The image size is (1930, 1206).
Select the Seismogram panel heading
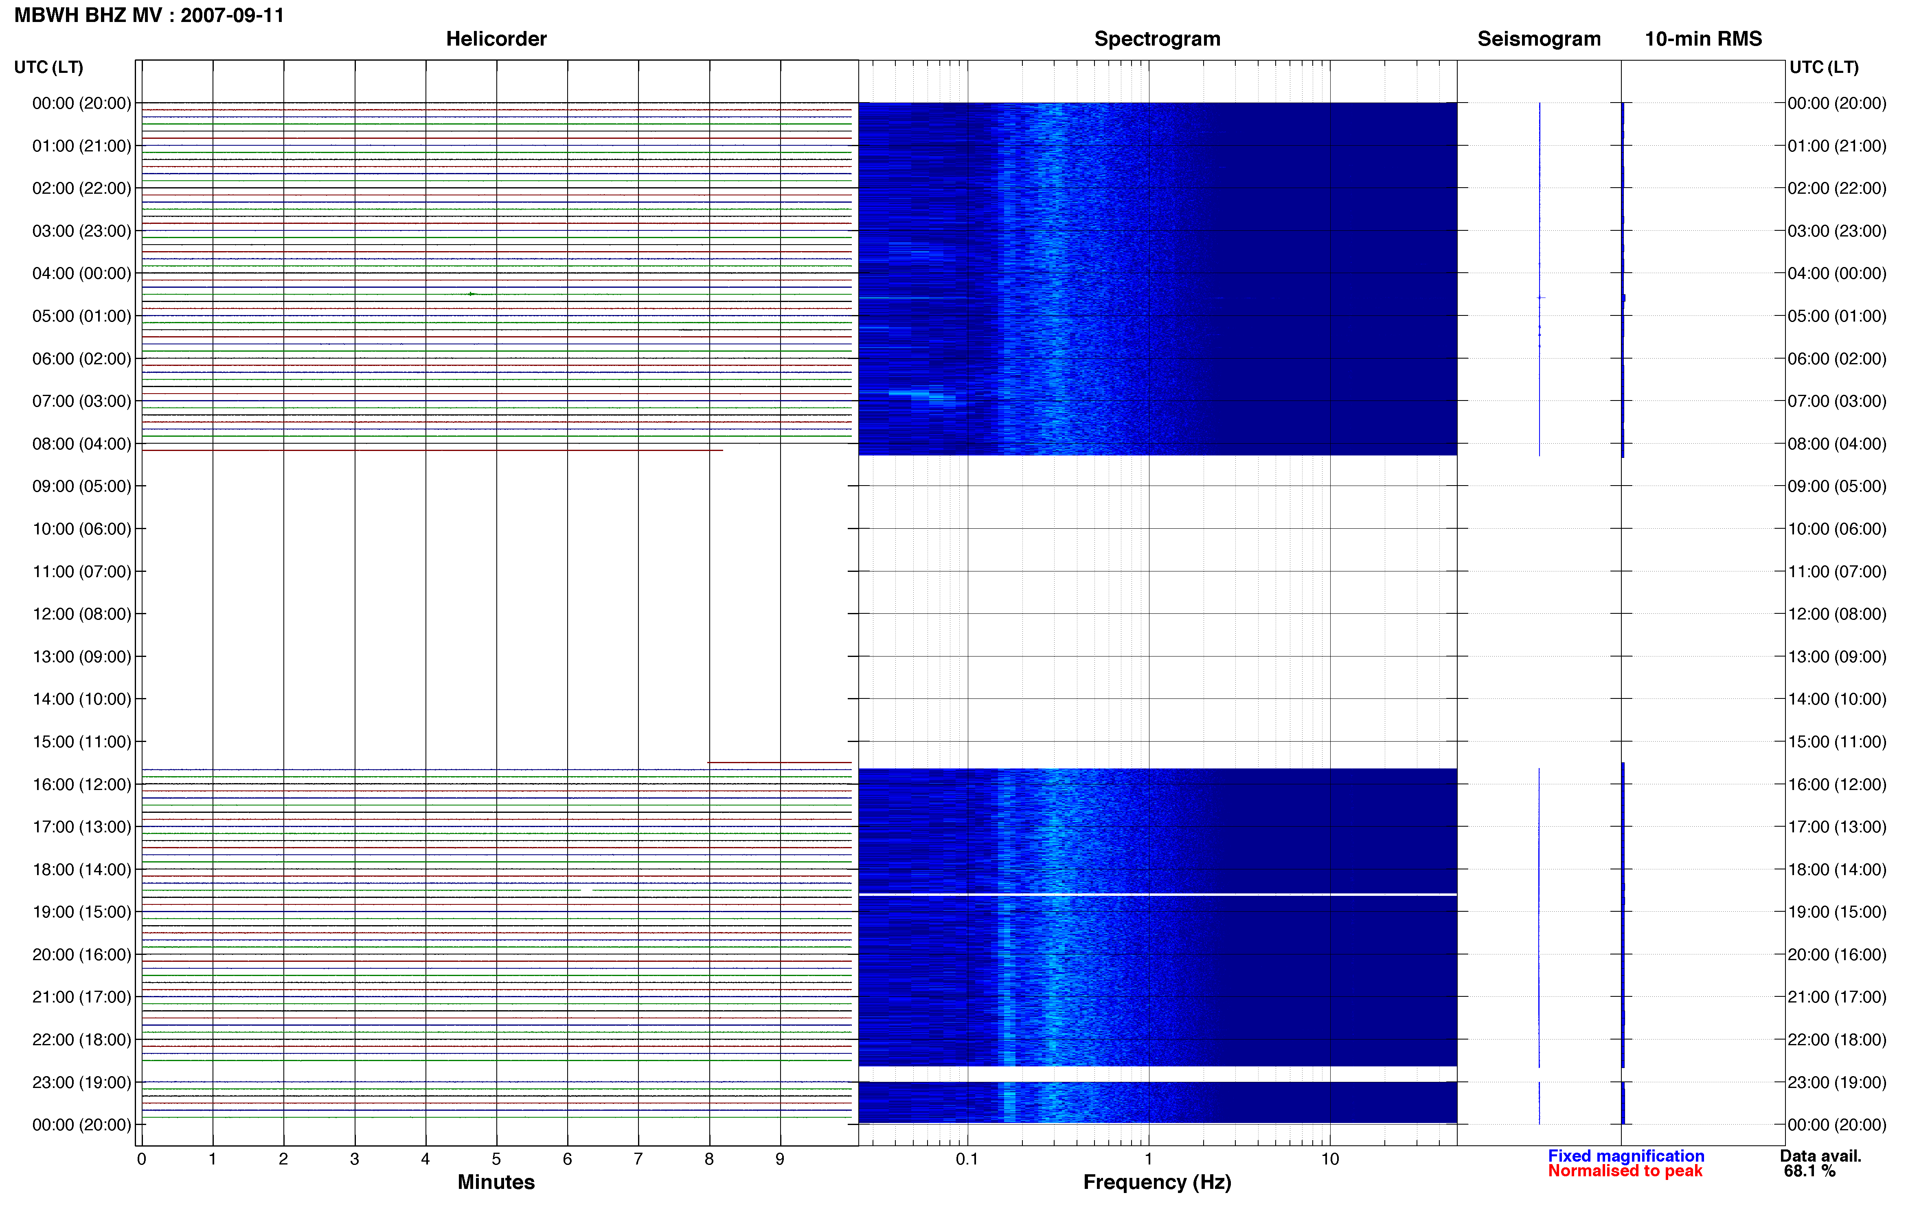1539,39
